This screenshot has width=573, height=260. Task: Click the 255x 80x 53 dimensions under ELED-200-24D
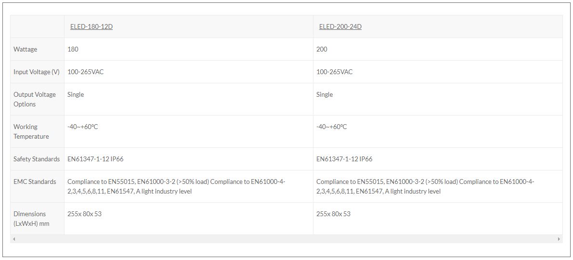333,214
